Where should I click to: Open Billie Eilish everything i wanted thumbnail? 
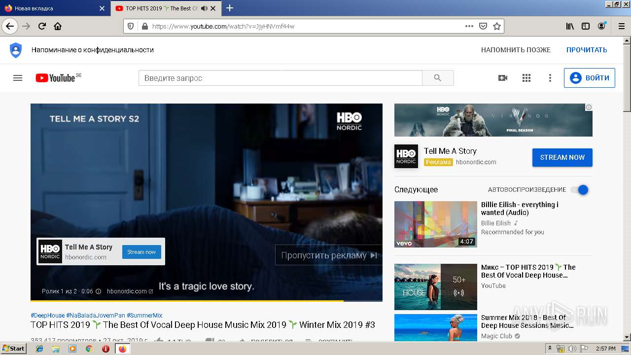[436, 224]
